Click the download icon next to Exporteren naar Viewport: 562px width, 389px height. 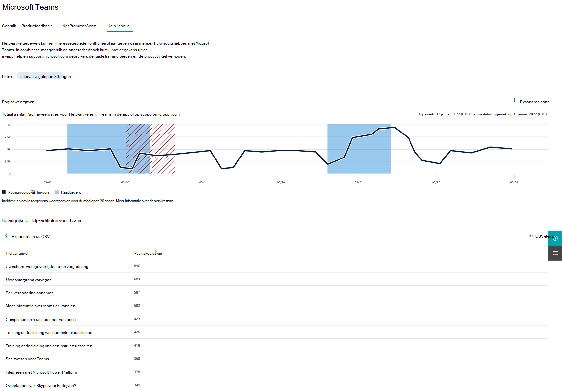click(x=515, y=101)
